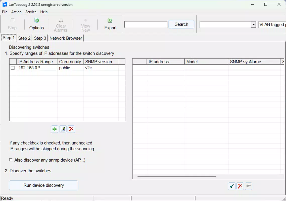This screenshot has width=286, height=201.
Task: Click the Community column header
Action: [x=70, y=62]
